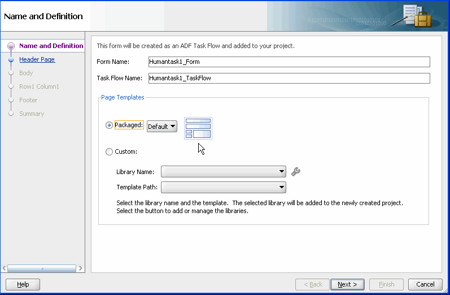Image resolution: width=450 pixels, height=295 pixels.
Task: Select the Custom radio button
Action: tap(109, 151)
